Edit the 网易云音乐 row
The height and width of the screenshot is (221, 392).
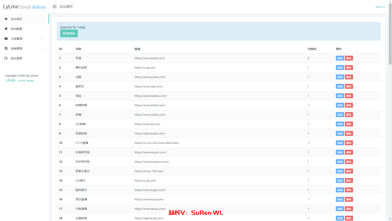pyautogui.click(x=340, y=171)
